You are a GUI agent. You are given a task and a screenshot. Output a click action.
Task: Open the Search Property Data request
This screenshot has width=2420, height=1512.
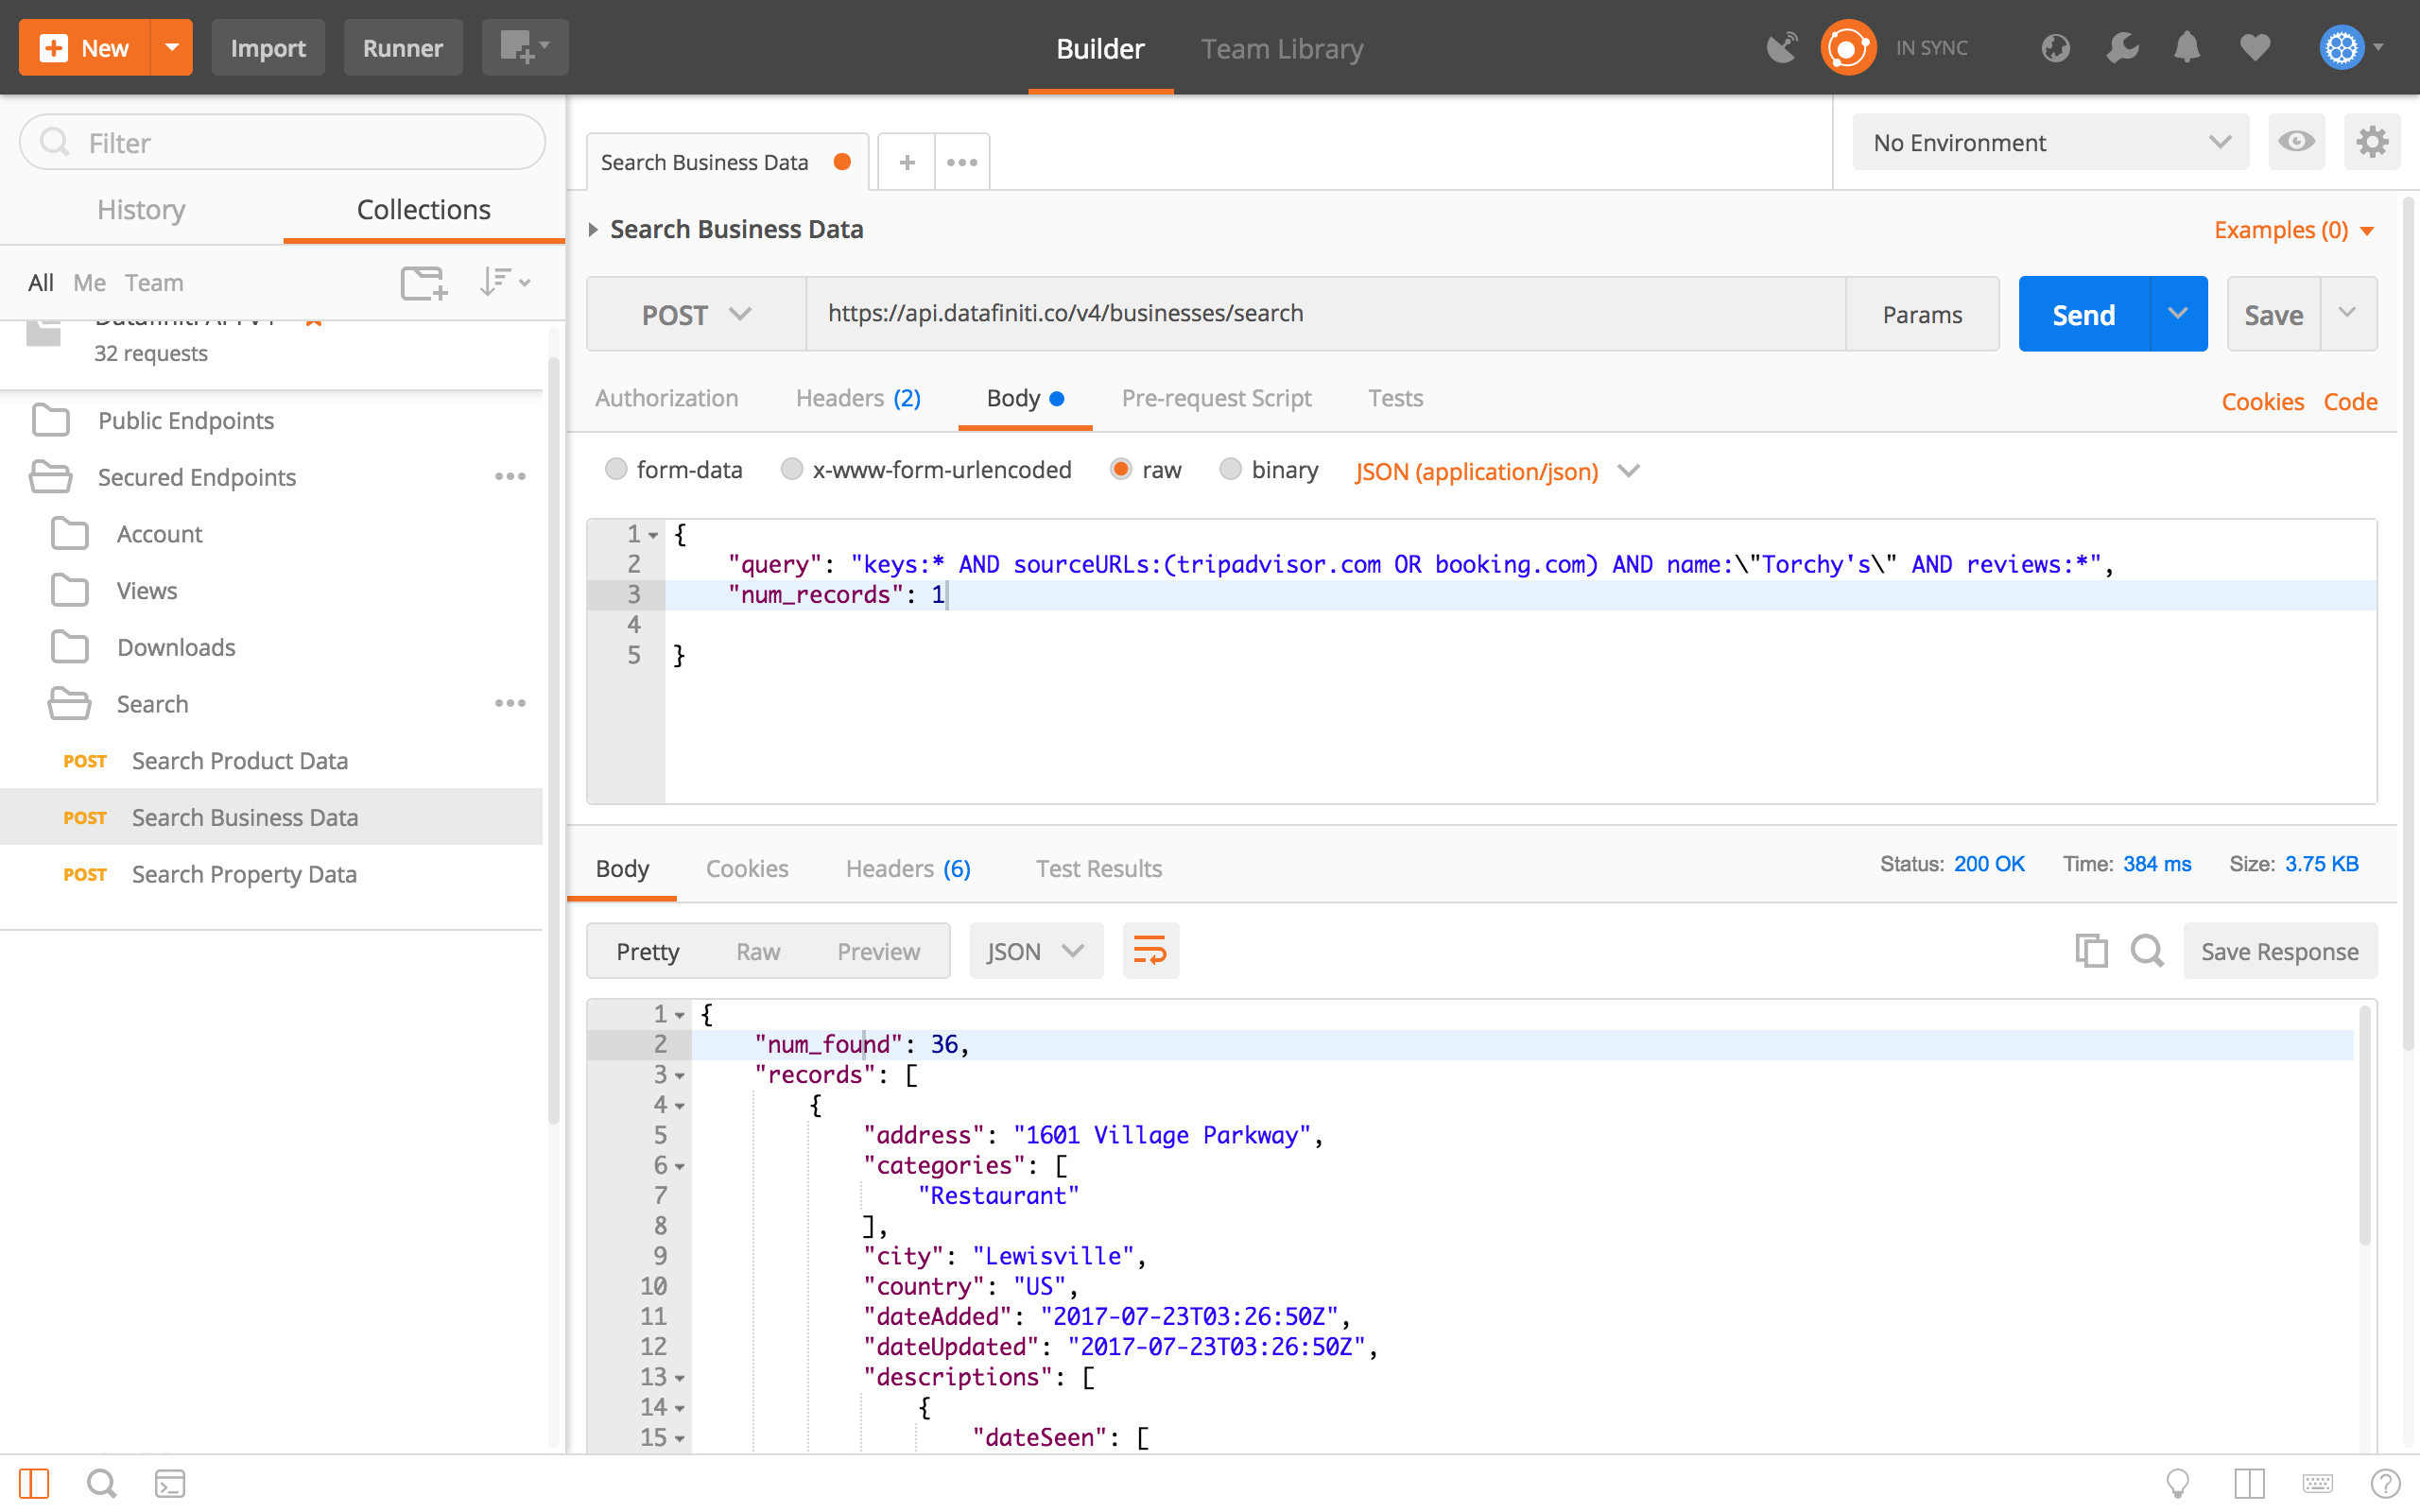pos(243,874)
